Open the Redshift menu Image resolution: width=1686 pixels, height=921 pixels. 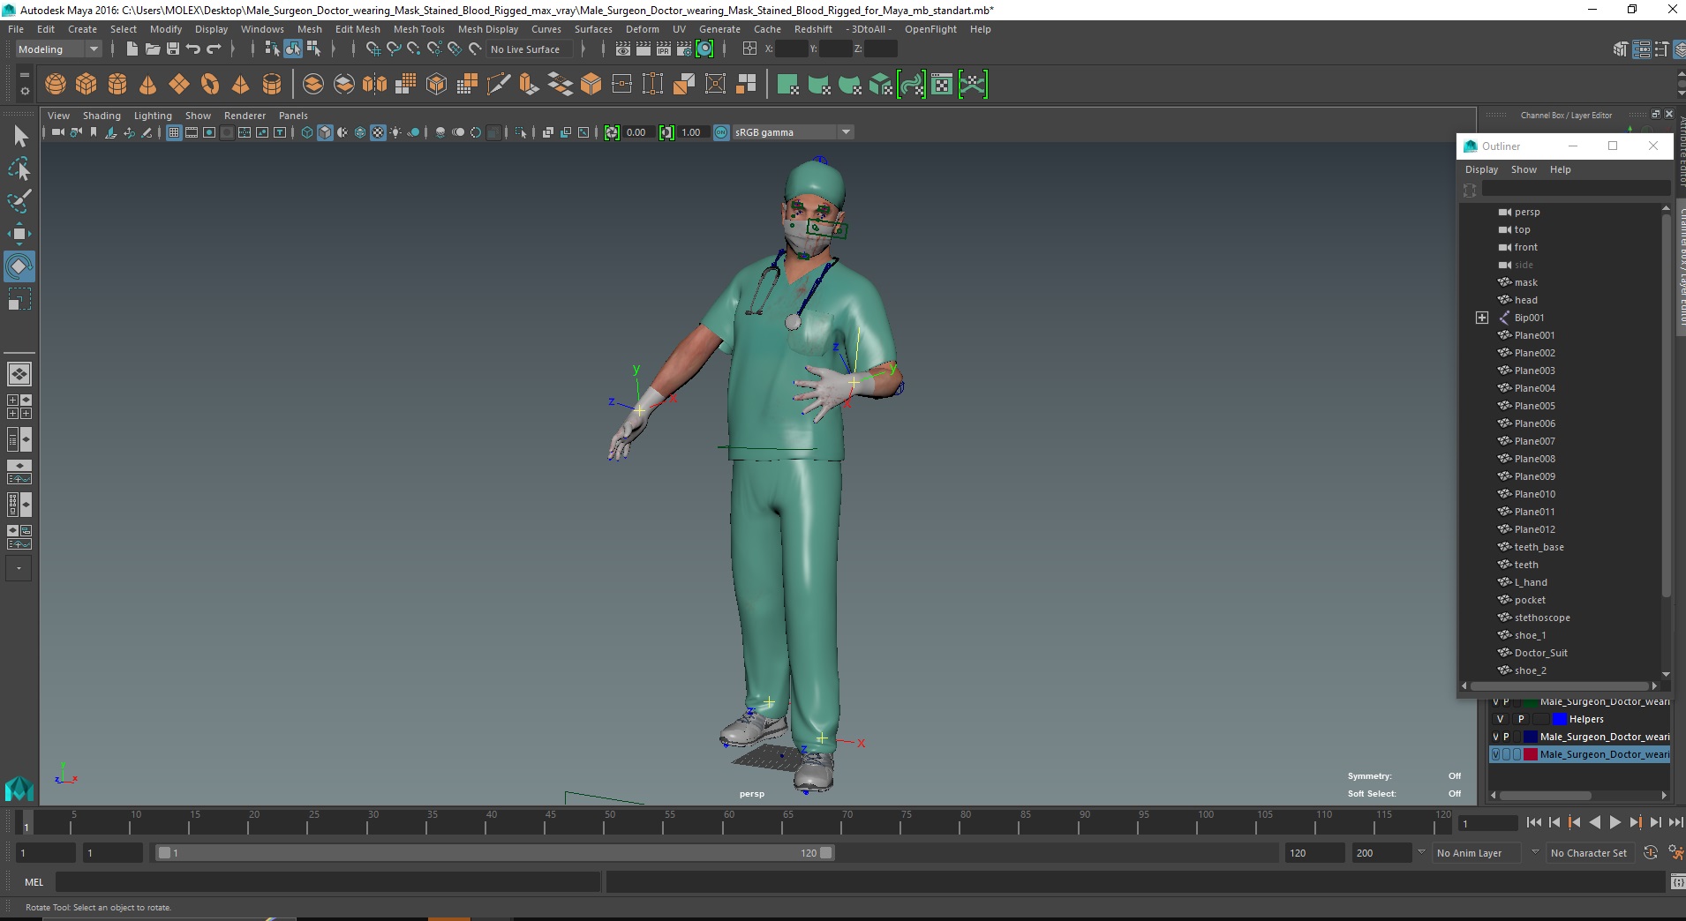813,29
